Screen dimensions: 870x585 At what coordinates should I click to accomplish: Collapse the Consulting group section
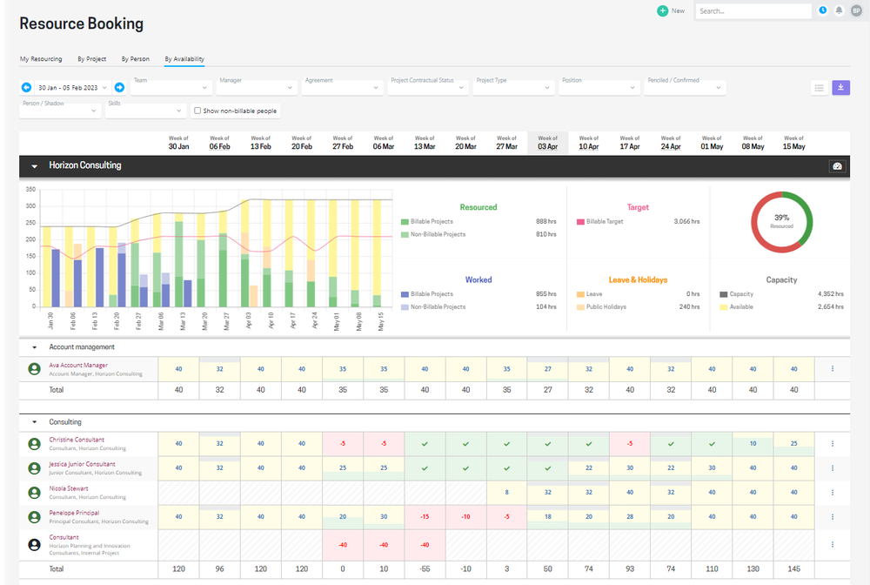(34, 420)
